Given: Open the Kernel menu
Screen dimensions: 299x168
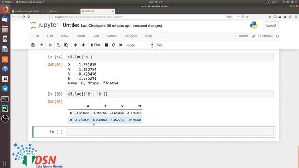Looking at the screenshot, I should [x=112, y=36].
